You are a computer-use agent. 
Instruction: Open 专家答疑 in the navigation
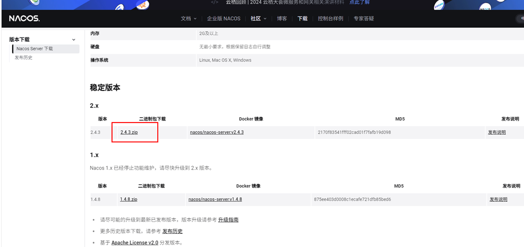pos(364,19)
